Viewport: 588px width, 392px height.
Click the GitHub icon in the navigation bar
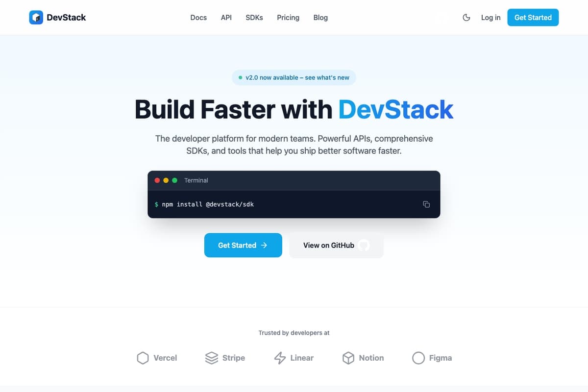441,17
